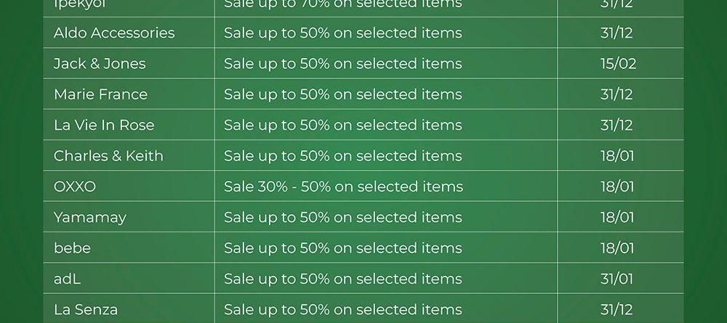Click the OXXO "Sale 30% - 50%" offer text
Viewport: 727px width, 323px height.
click(343, 187)
